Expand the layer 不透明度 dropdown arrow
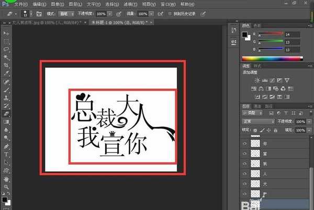 click(x=307, y=121)
